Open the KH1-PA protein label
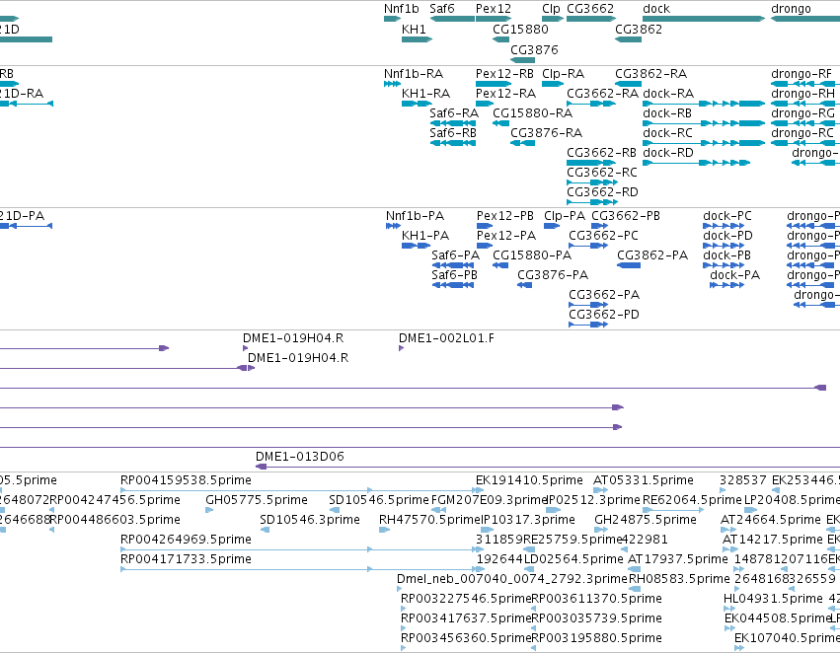Image resolution: width=840 pixels, height=653 pixels. tap(425, 236)
